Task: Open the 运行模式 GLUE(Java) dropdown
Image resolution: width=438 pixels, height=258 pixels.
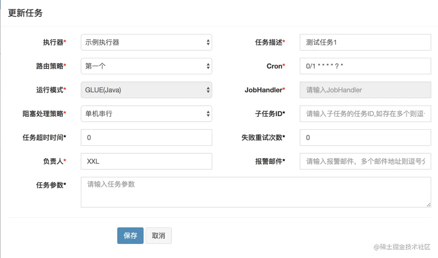Action: tap(146, 90)
